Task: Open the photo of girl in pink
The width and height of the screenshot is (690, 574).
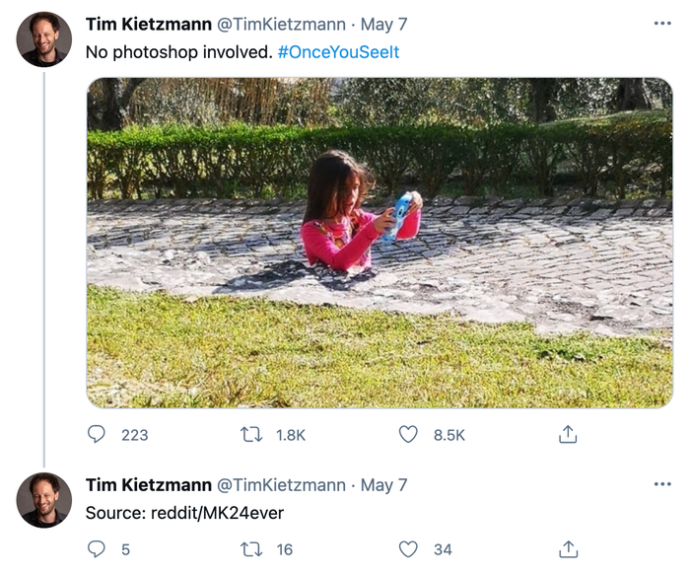Action: pyautogui.click(x=379, y=243)
